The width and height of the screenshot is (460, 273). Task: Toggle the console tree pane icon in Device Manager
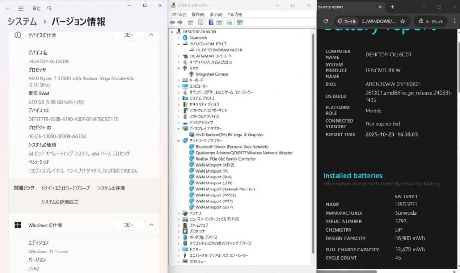(x=190, y=22)
